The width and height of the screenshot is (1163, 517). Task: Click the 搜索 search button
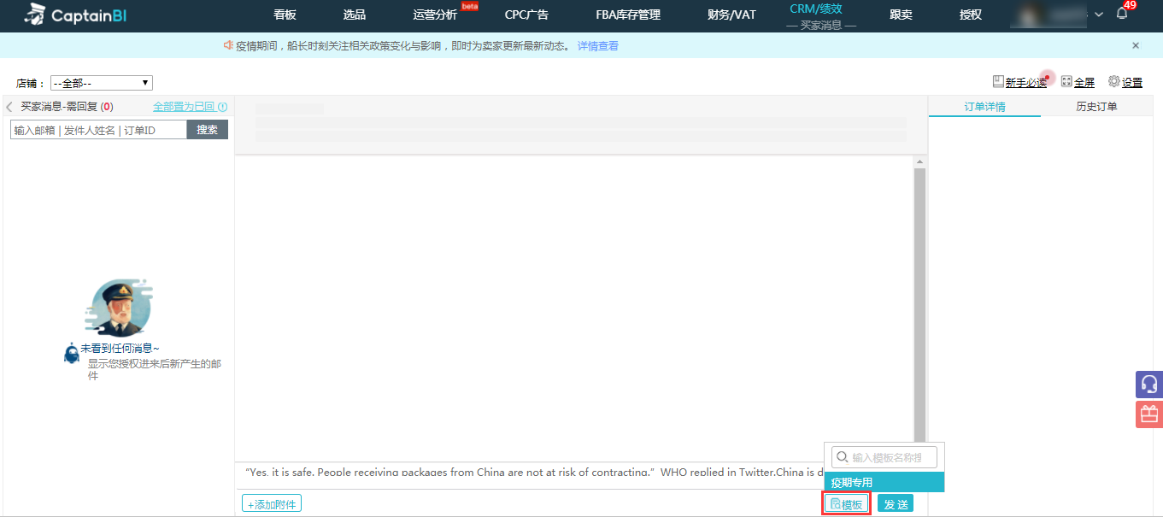(x=207, y=130)
